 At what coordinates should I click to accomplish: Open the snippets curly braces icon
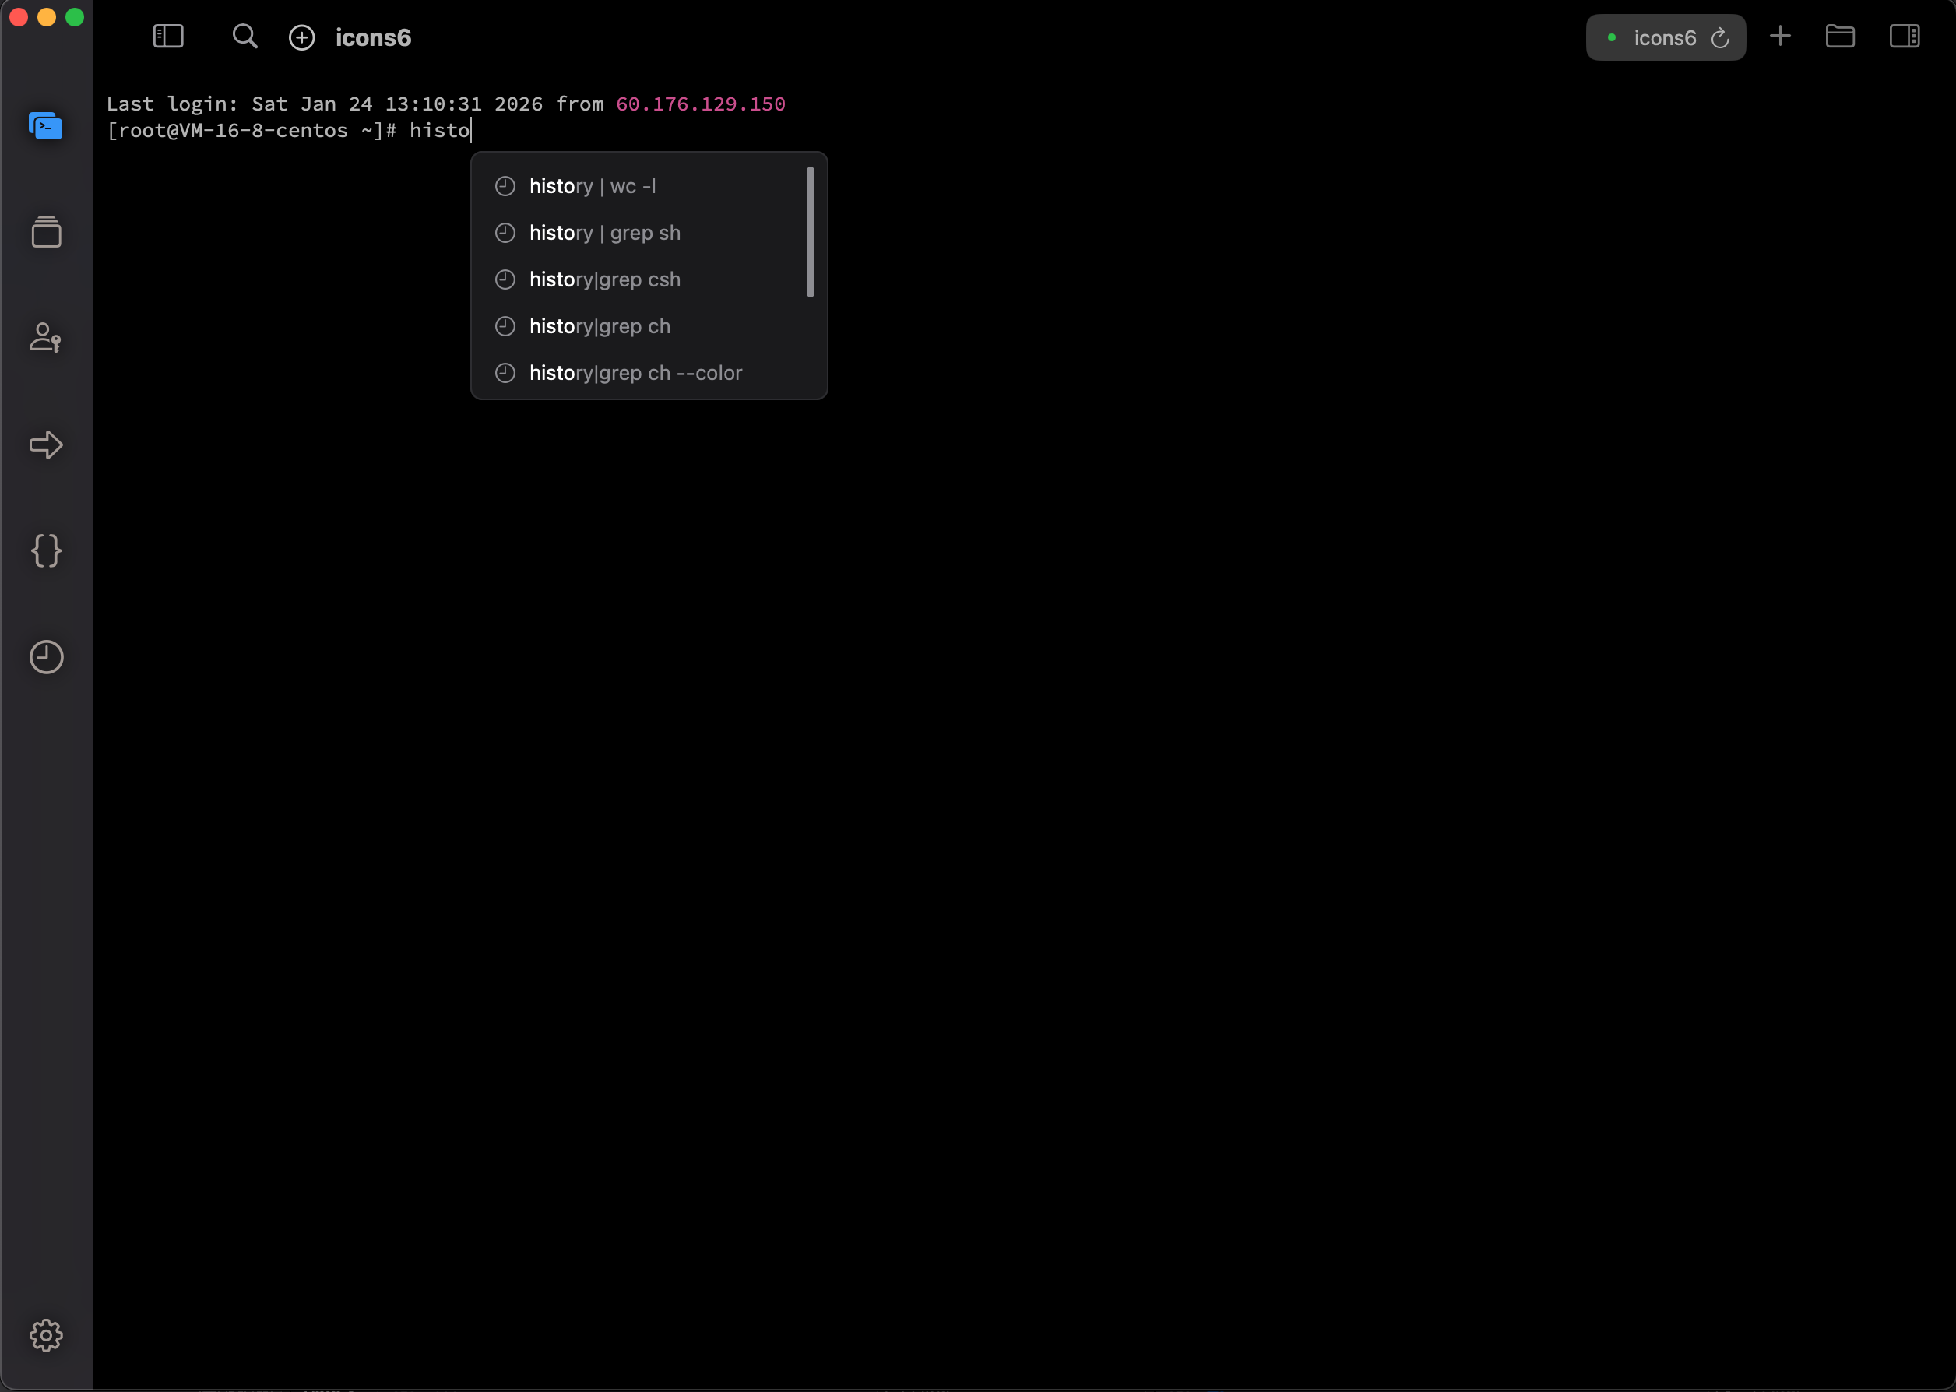[x=46, y=550]
